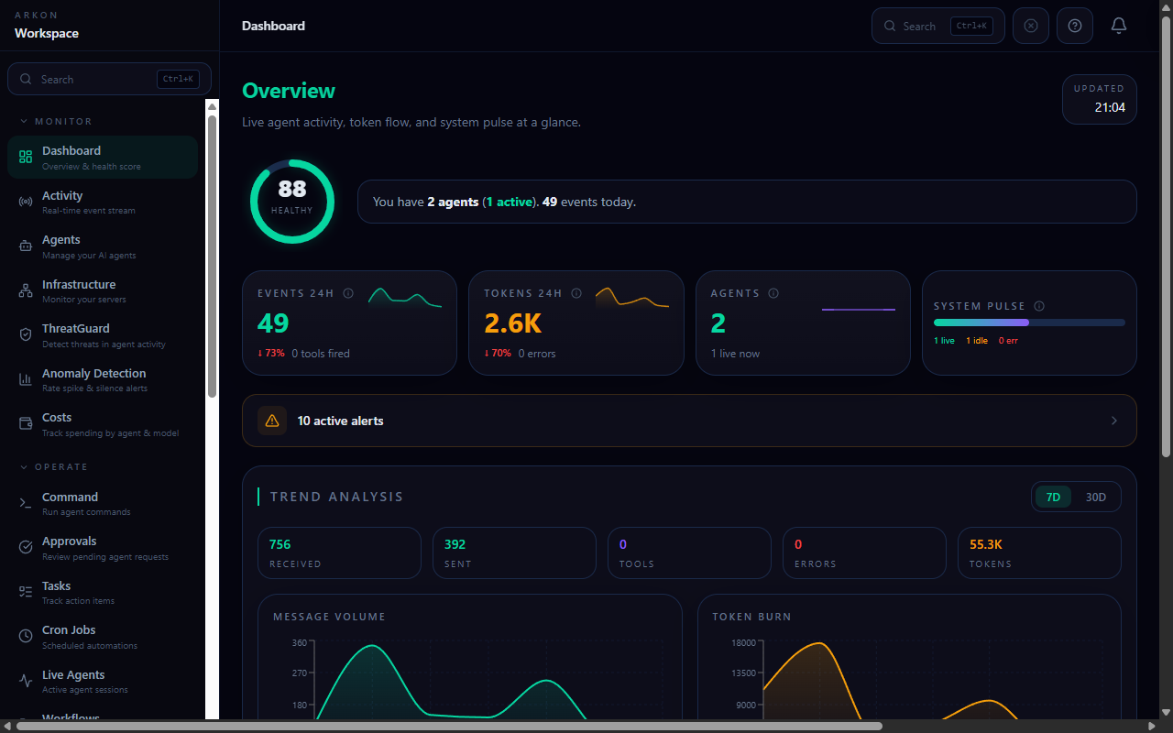Click info icon next to System Pulse

click(1039, 306)
